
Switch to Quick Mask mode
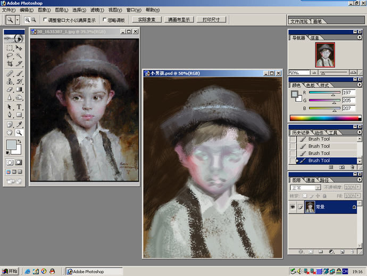19,163
